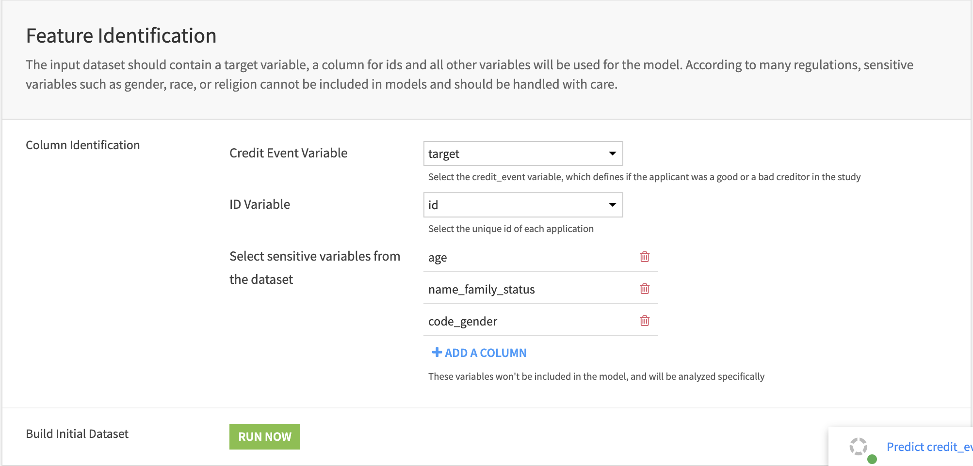Open the Predict credit_ev link
973x466 pixels.
pyautogui.click(x=929, y=446)
